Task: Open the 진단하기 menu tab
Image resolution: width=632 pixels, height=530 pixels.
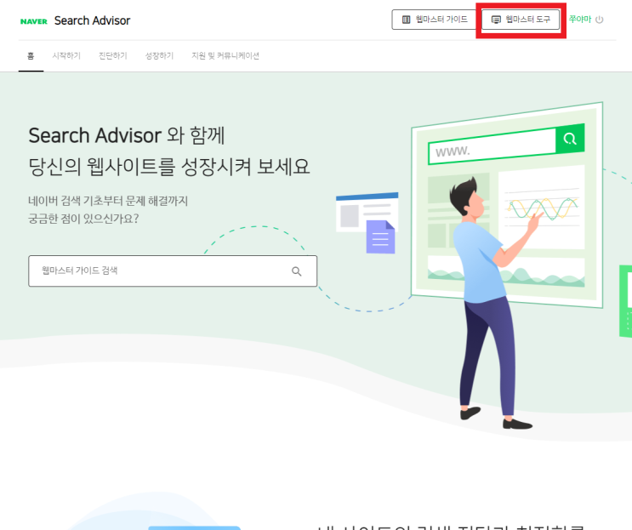Action: click(113, 56)
